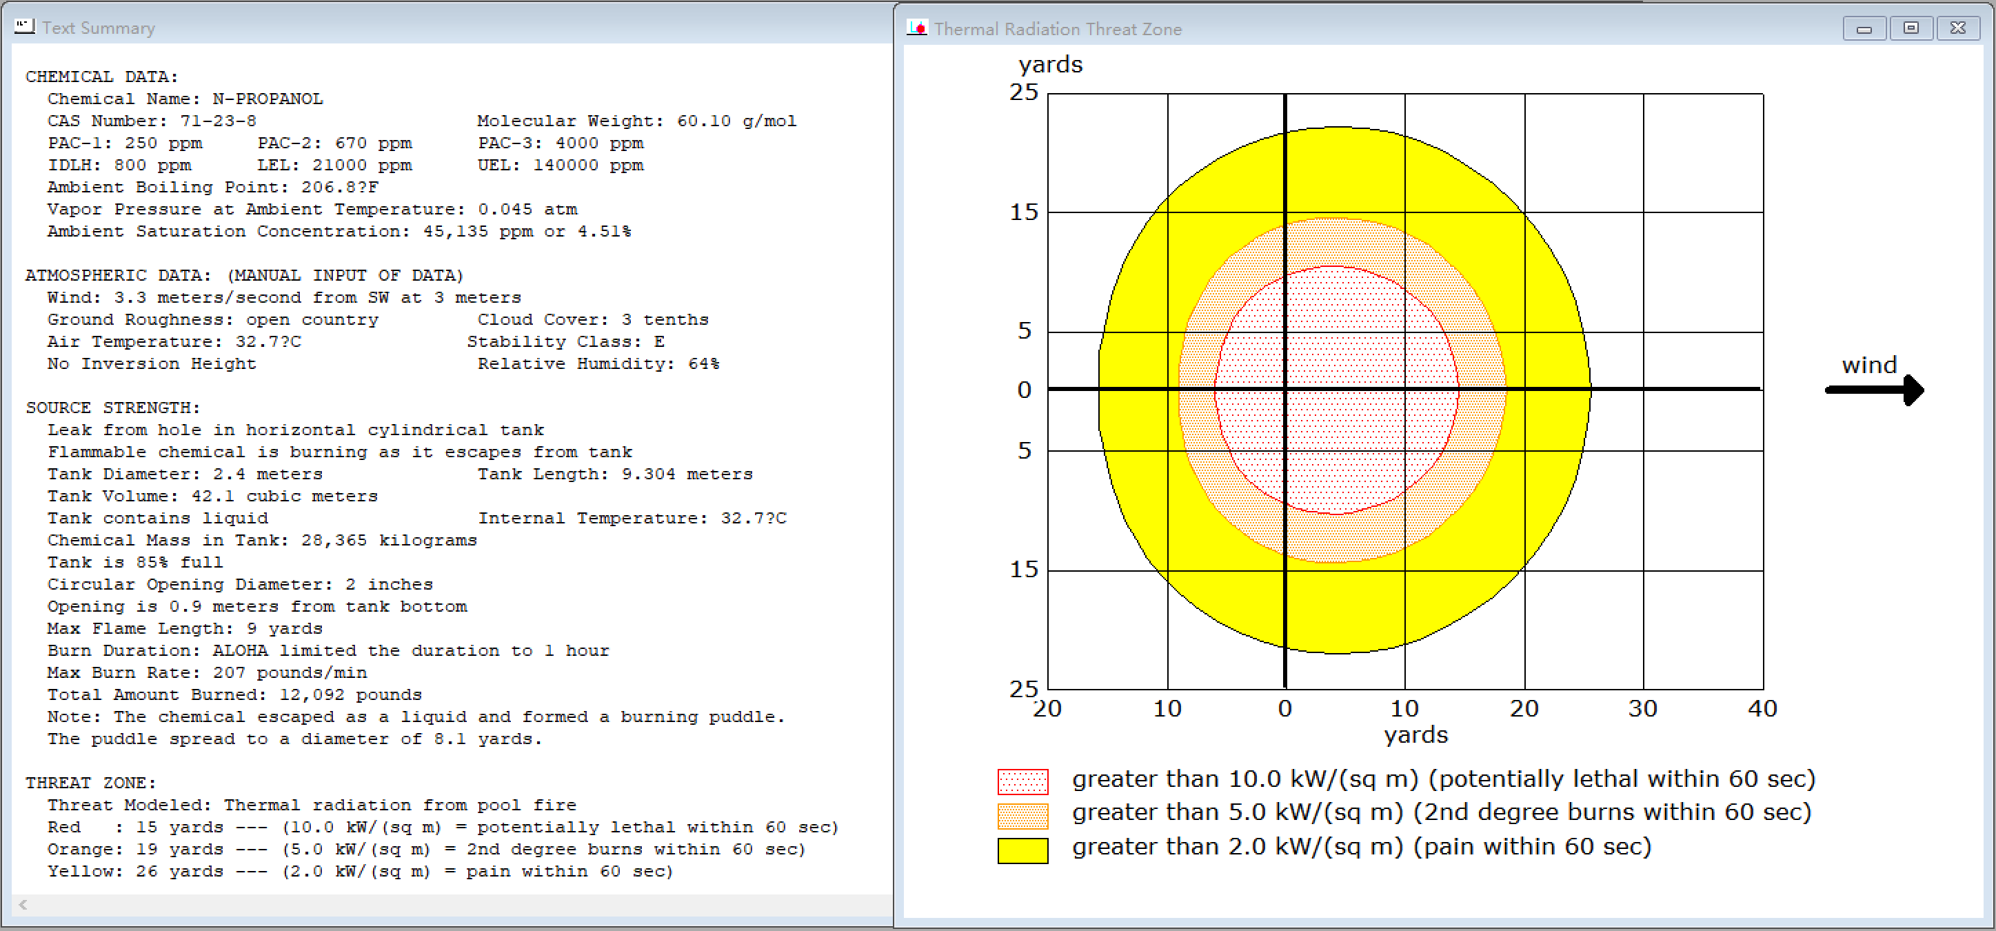
Task: Click the red dotted legend swatch
Action: tap(1022, 781)
